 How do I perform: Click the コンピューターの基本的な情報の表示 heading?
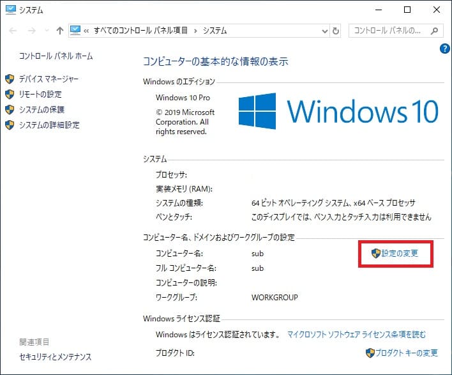216,61
